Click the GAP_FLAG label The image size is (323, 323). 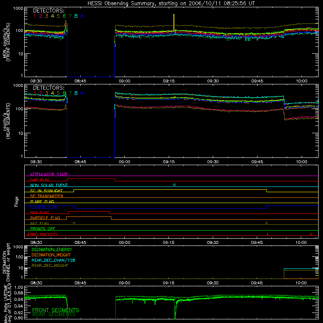[40, 180]
